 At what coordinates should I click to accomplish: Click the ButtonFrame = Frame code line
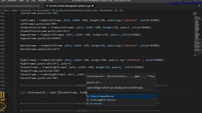point(90,46)
